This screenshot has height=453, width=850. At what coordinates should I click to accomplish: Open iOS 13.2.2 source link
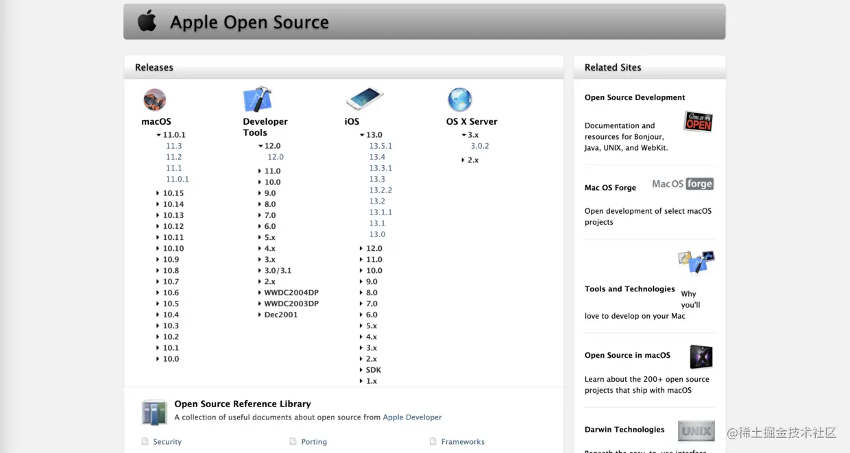tap(381, 190)
